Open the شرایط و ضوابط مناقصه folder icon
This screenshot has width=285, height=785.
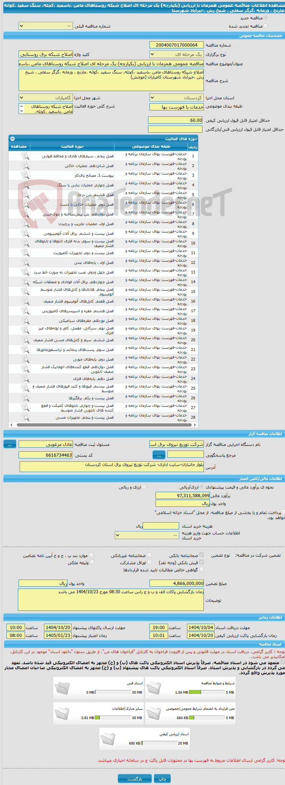point(154,688)
